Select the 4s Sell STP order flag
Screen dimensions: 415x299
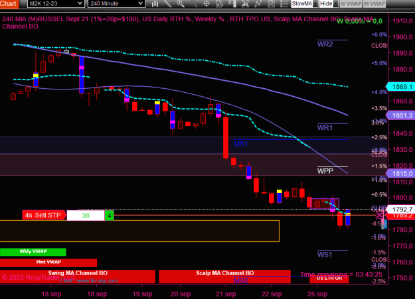pyautogui.click(x=44, y=215)
